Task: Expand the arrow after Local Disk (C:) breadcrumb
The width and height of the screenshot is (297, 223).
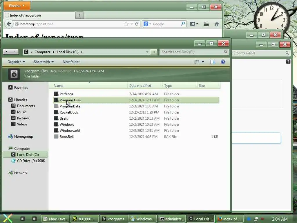Action: pos(82,52)
